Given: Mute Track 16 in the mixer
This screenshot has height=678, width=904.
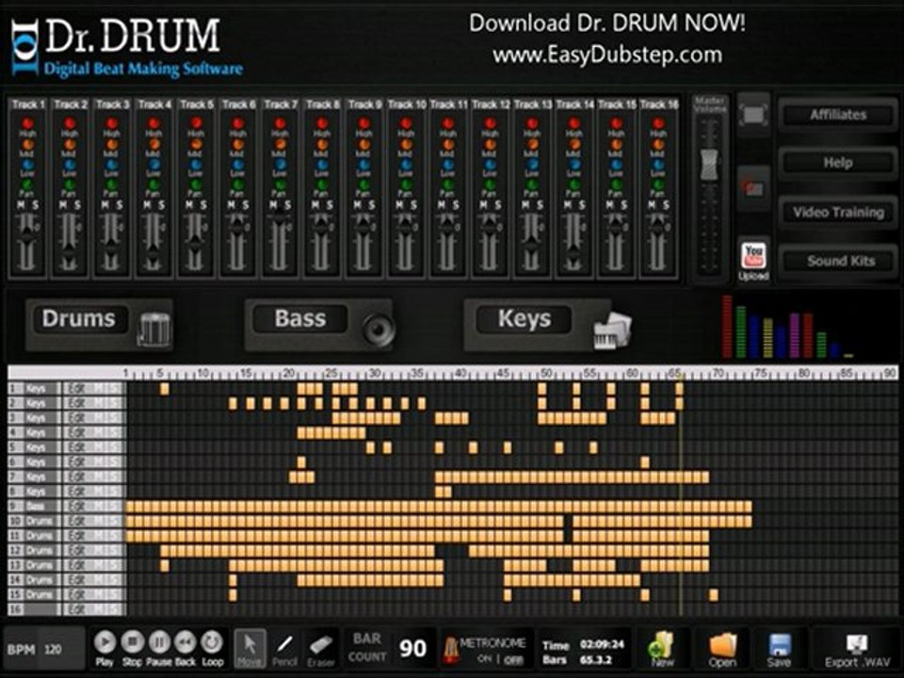Looking at the screenshot, I should pos(652,205).
